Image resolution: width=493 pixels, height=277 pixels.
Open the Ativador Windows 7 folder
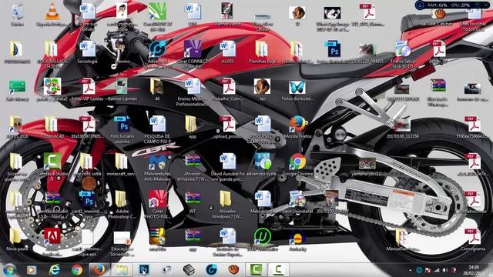pyautogui.click(x=226, y=199)
